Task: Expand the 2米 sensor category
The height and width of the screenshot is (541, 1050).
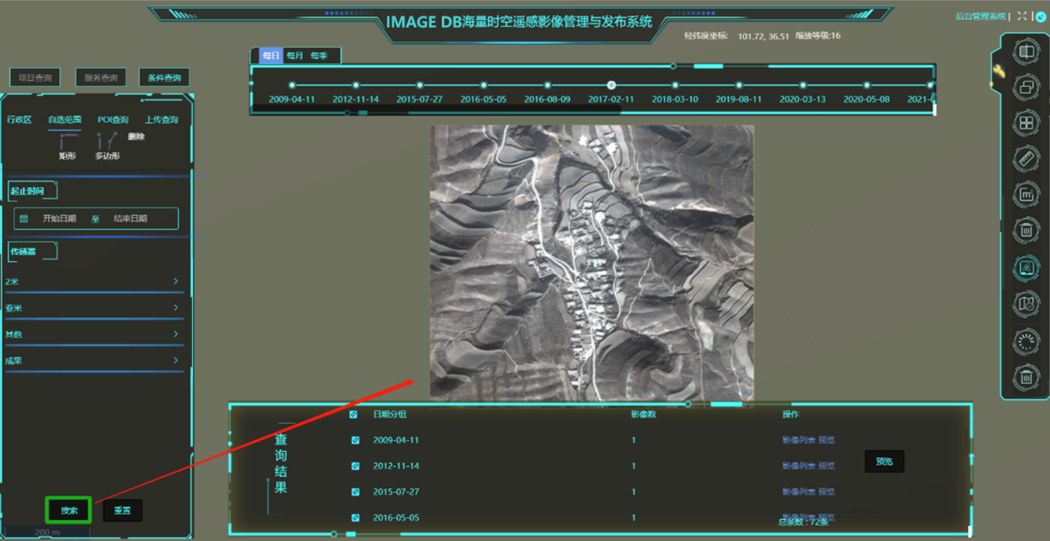Action: (93, 282)
